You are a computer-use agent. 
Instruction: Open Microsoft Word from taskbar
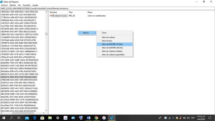click(x=89, y=118)
